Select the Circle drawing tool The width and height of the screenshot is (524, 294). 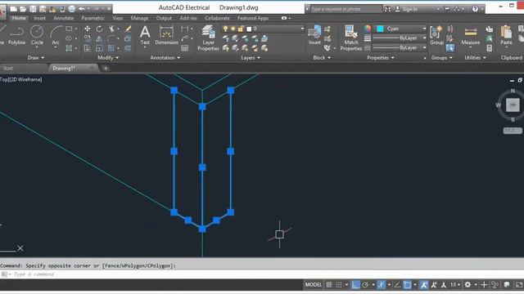(x=37, y=36)
